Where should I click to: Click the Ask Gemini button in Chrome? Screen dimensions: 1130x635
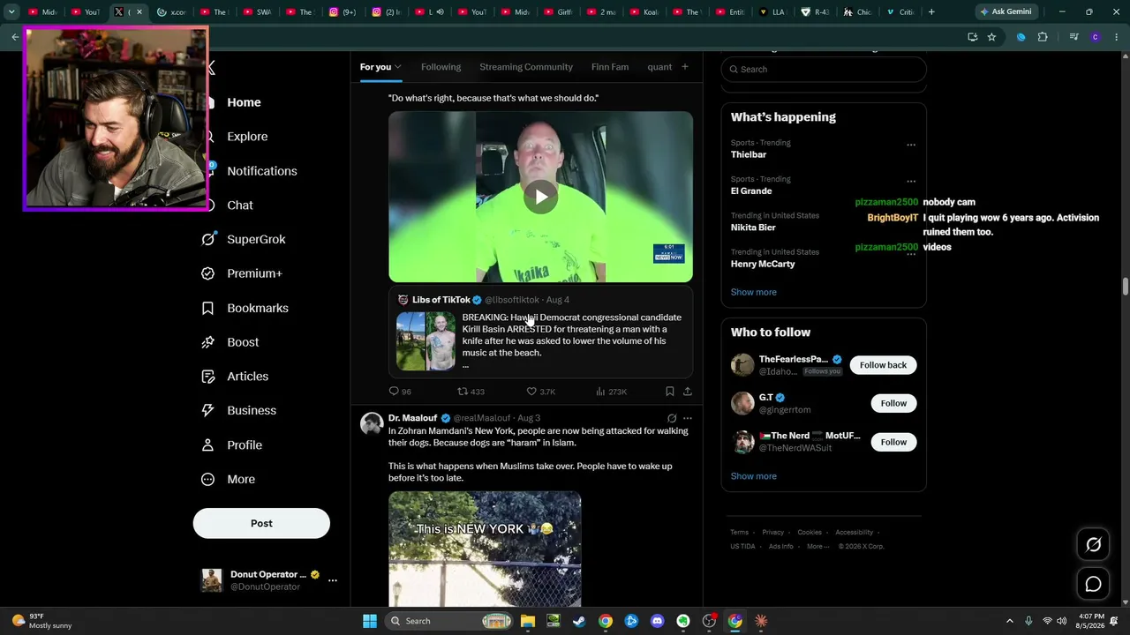point(1006,12)
